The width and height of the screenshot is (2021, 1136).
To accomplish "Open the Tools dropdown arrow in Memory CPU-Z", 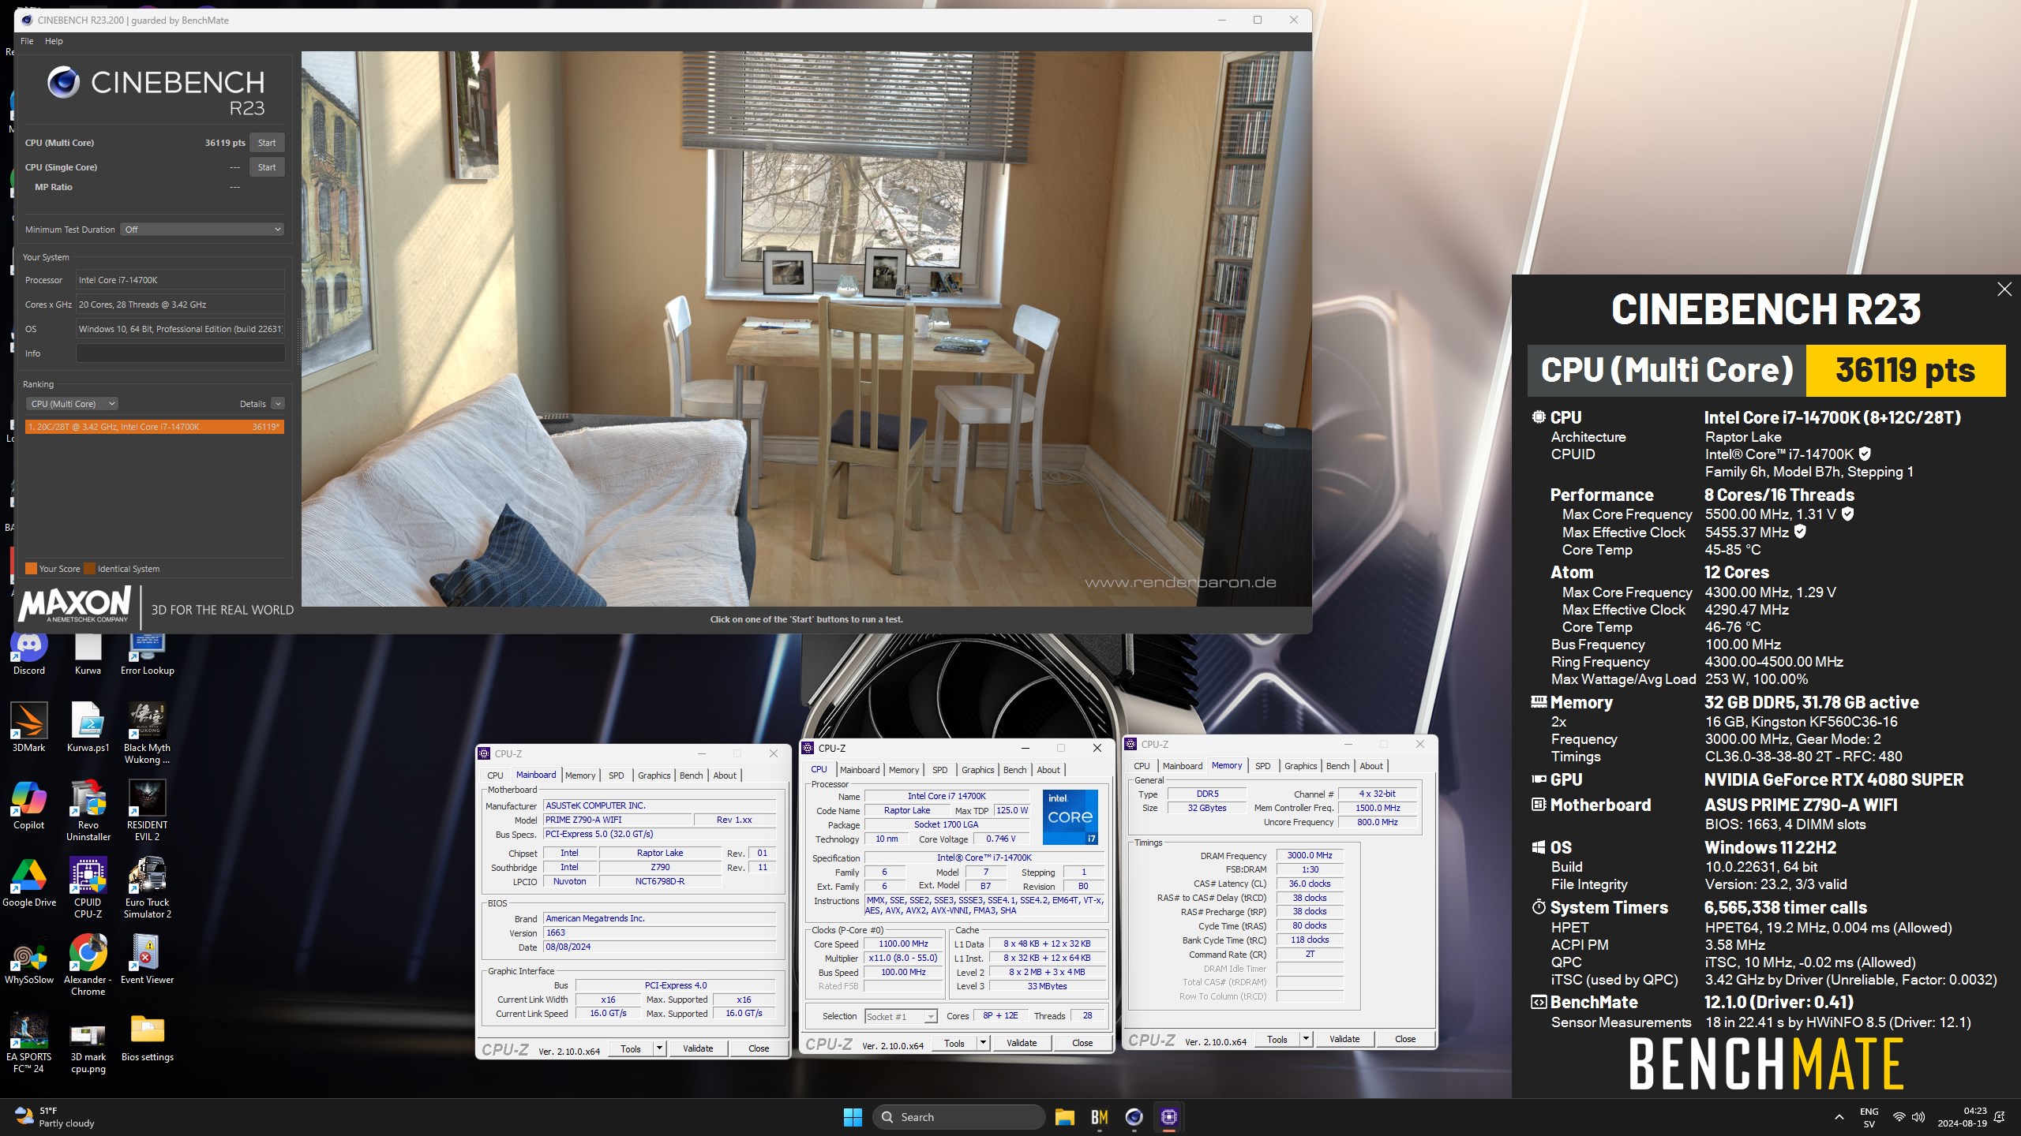I will click(1306, 1039).
